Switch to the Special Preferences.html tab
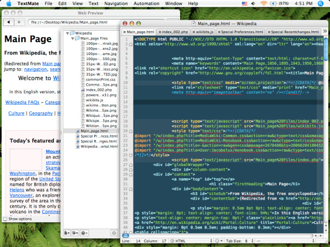330x247 pixels. click(x=240, y=32)
